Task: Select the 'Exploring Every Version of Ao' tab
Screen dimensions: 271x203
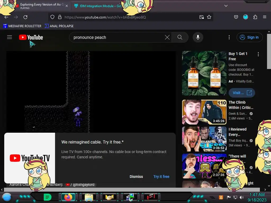Action: click(42, 6)
